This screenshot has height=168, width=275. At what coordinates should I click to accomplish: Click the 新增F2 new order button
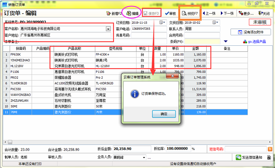114,13
